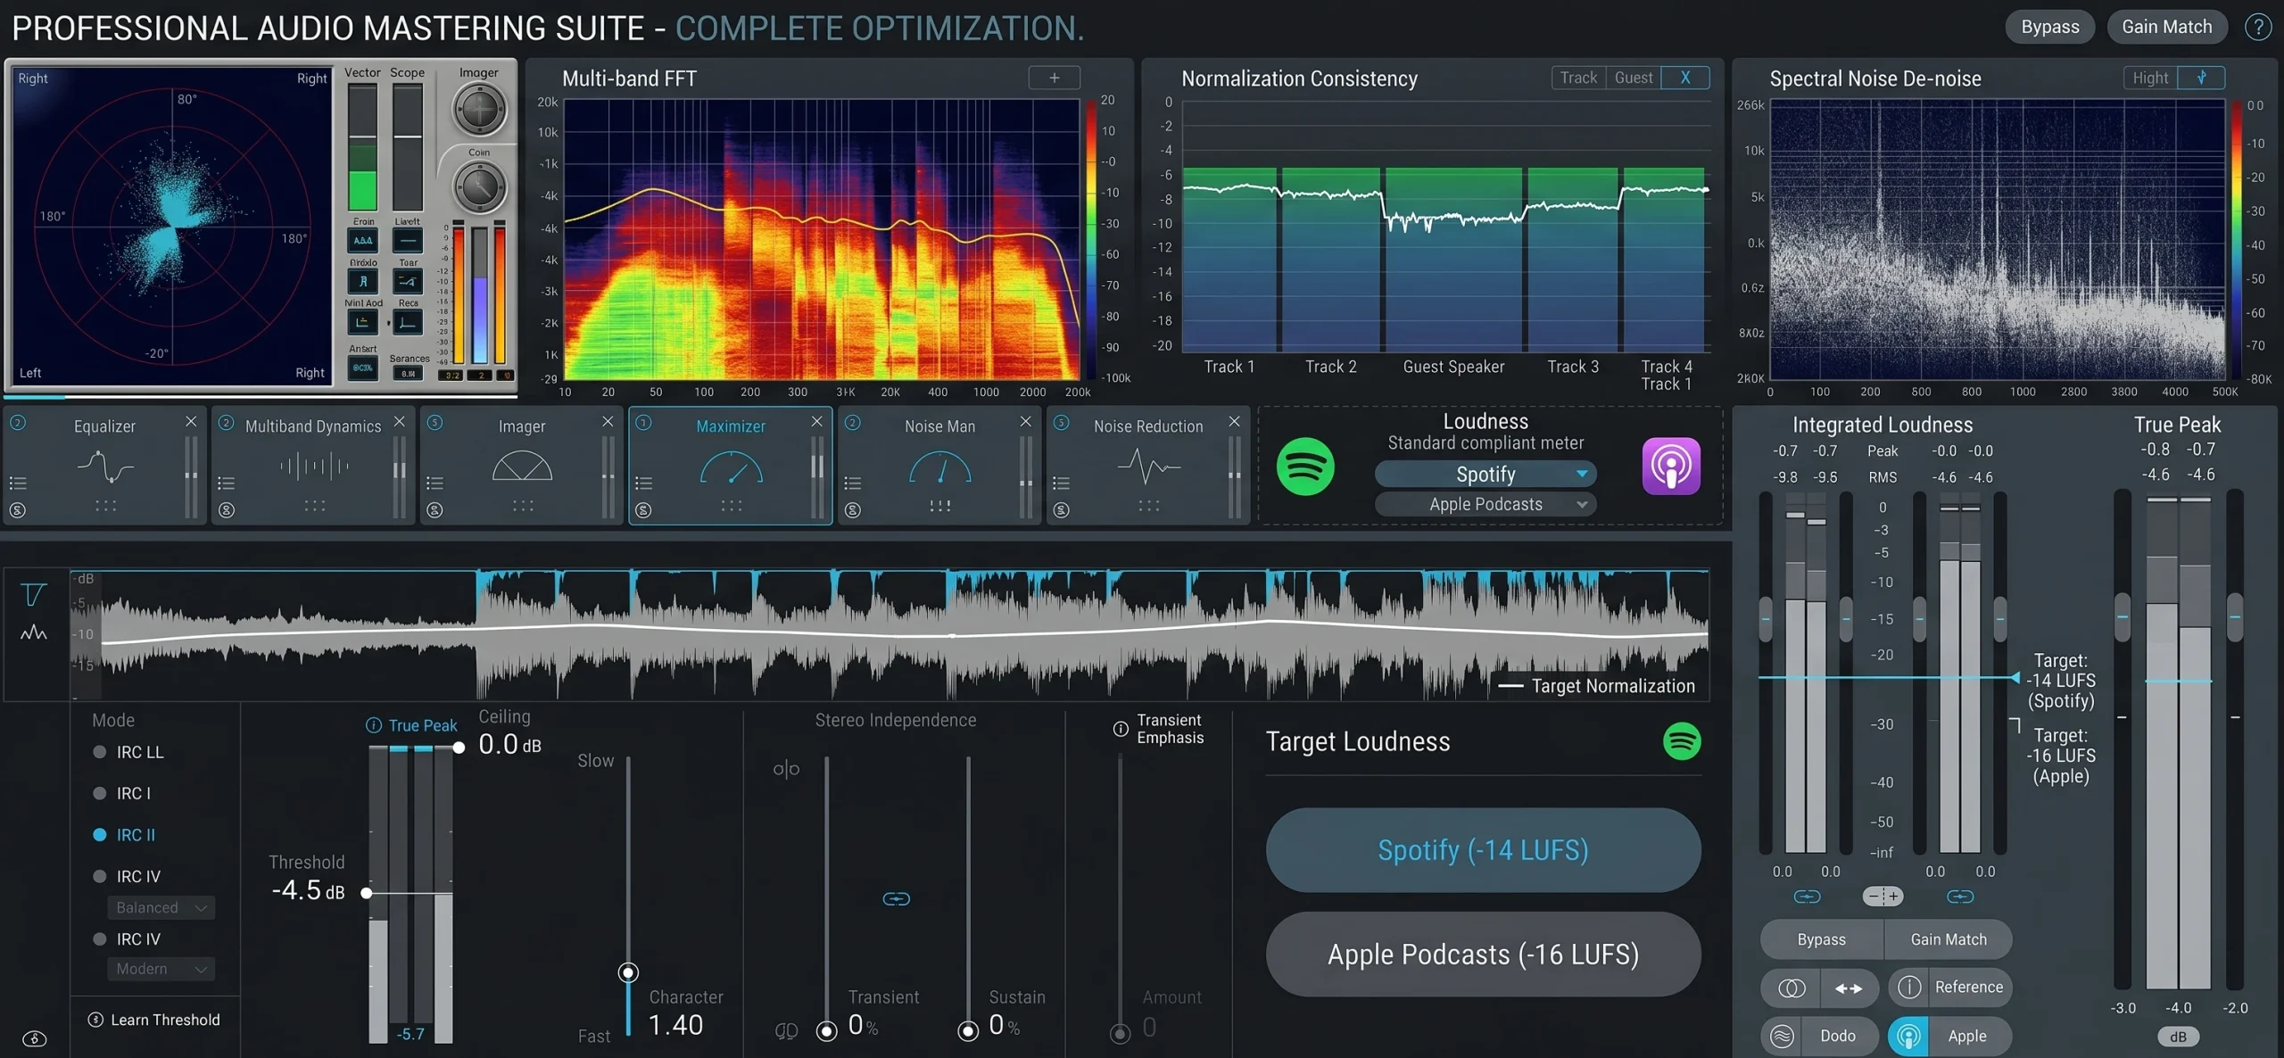Click the link icon under Integrated Loudness left meters
Screen dimensions: 2284x1058
pos(1807,897)
